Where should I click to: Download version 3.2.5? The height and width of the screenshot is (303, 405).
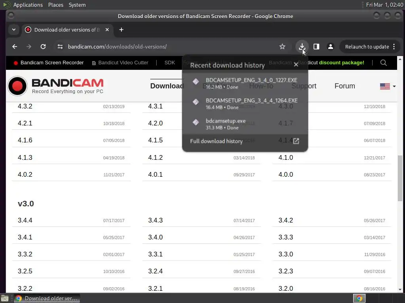[25, 271]
